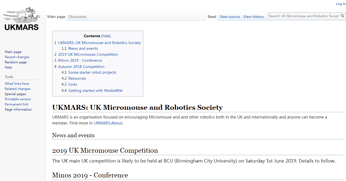Open the View history tab

point(253,17)
